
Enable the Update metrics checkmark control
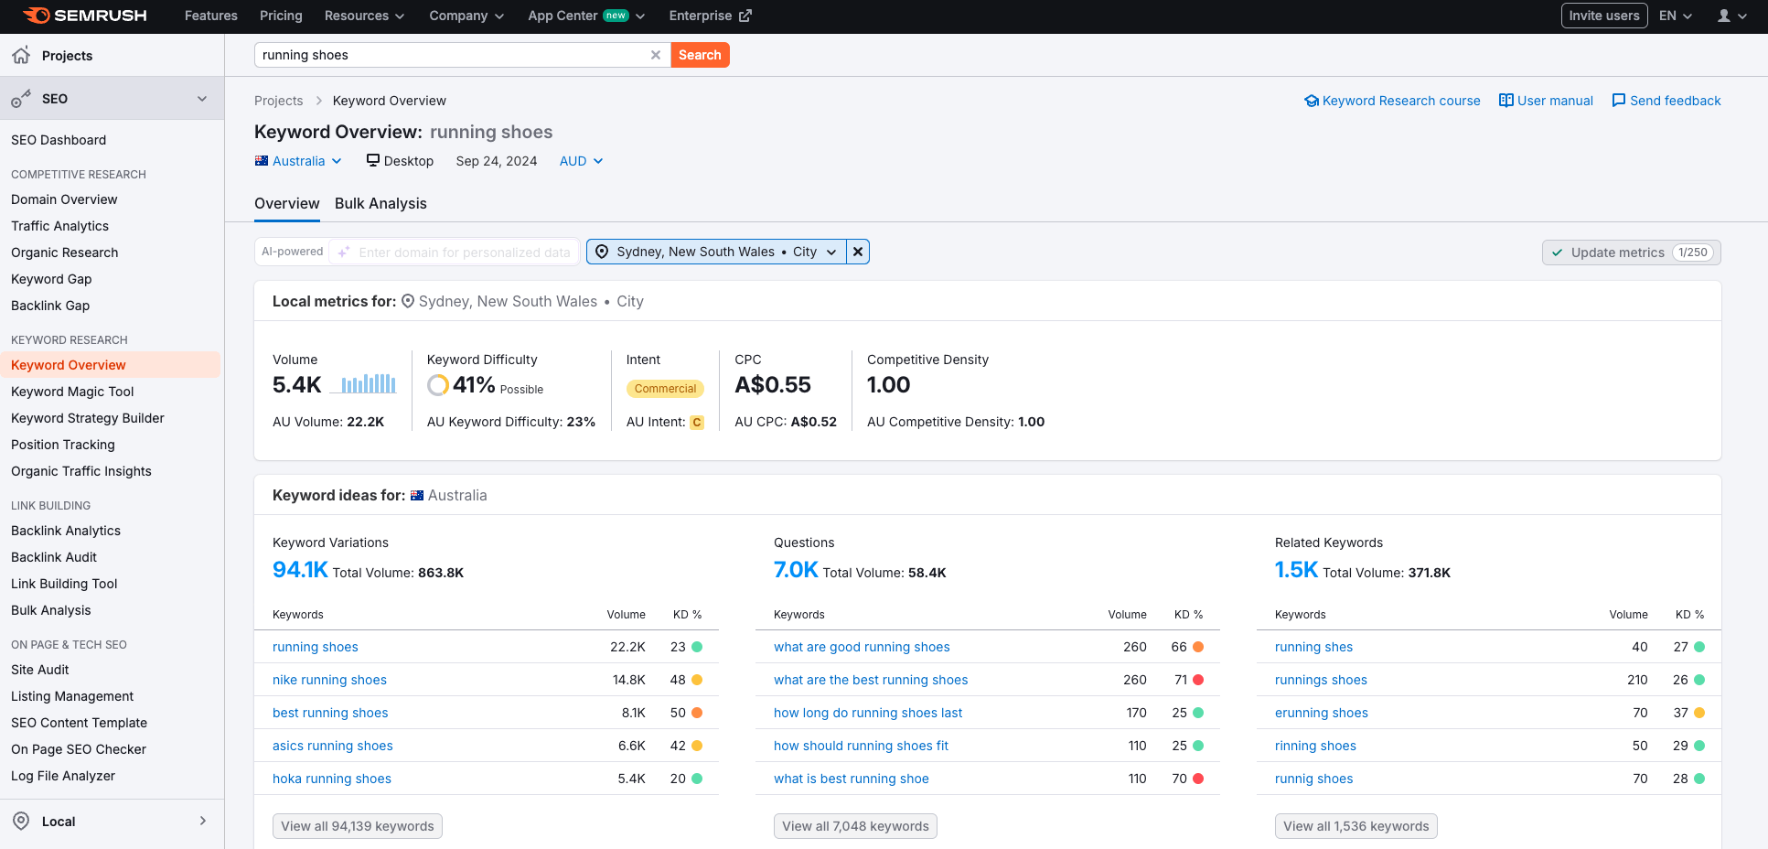(1558, 252)
